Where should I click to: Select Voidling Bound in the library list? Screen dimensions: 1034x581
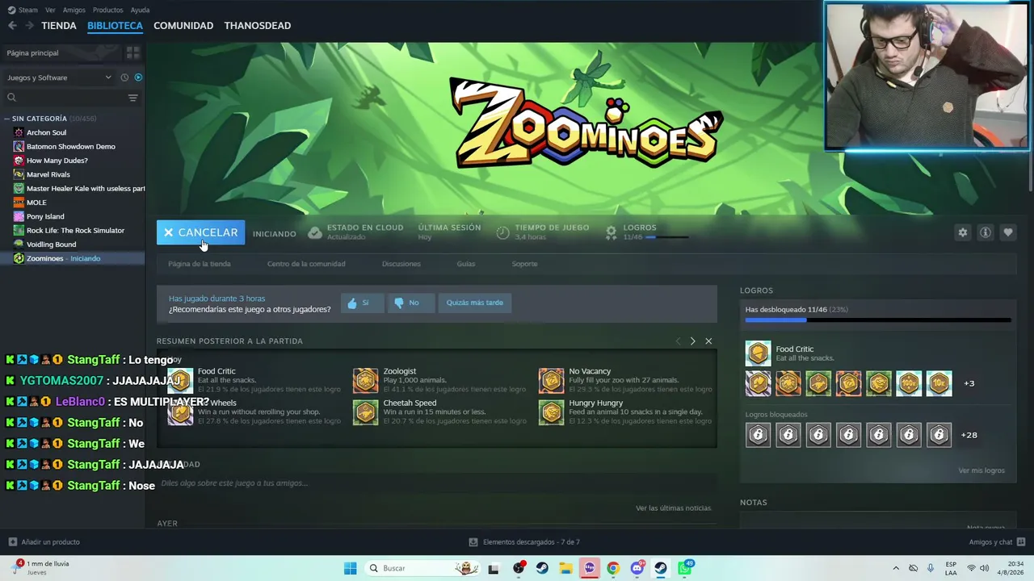click(73, 245)
